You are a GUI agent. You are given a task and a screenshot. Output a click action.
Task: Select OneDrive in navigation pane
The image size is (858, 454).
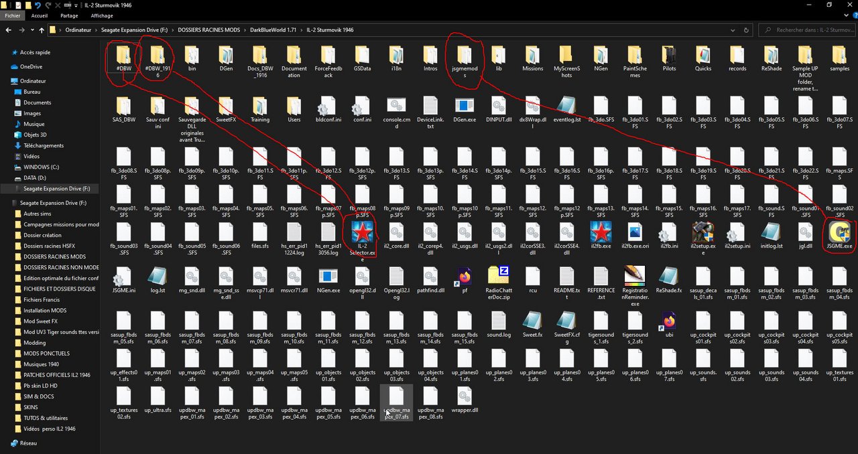point(31,67)
